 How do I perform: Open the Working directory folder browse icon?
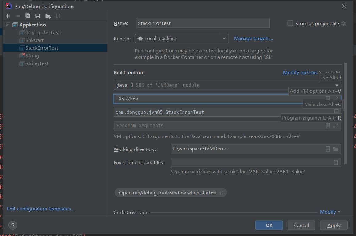(x=336, y=149)
